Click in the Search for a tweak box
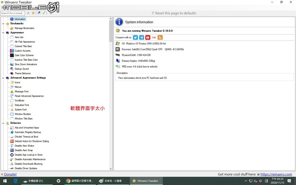The height and width of the screenshot is (185, 296). (13, 13)
